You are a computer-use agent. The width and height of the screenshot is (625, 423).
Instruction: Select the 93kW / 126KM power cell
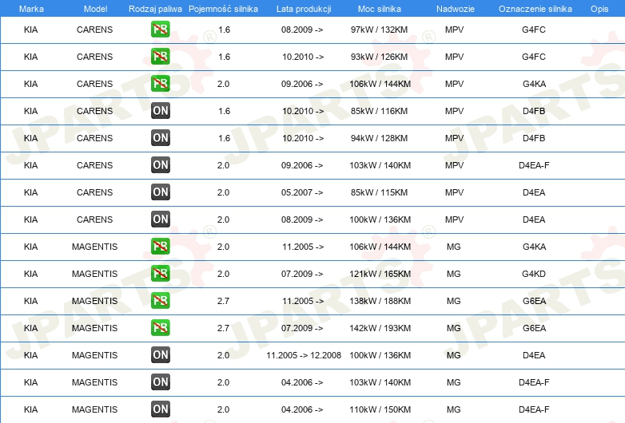click(x=379, y=57)
